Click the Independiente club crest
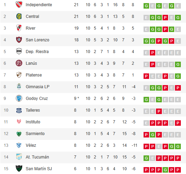The image size is (186, 174). 19,4
